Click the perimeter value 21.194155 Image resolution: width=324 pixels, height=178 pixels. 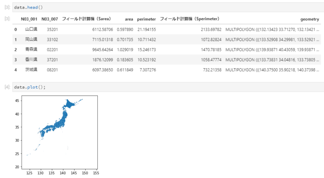tap(147, 30)
